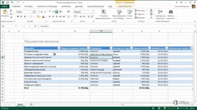Image resolution: width=197 pixels, height=110 pixels.
Task: Switch to the КОНСТРУКТОР table tools tab
Action: (125, 6)
